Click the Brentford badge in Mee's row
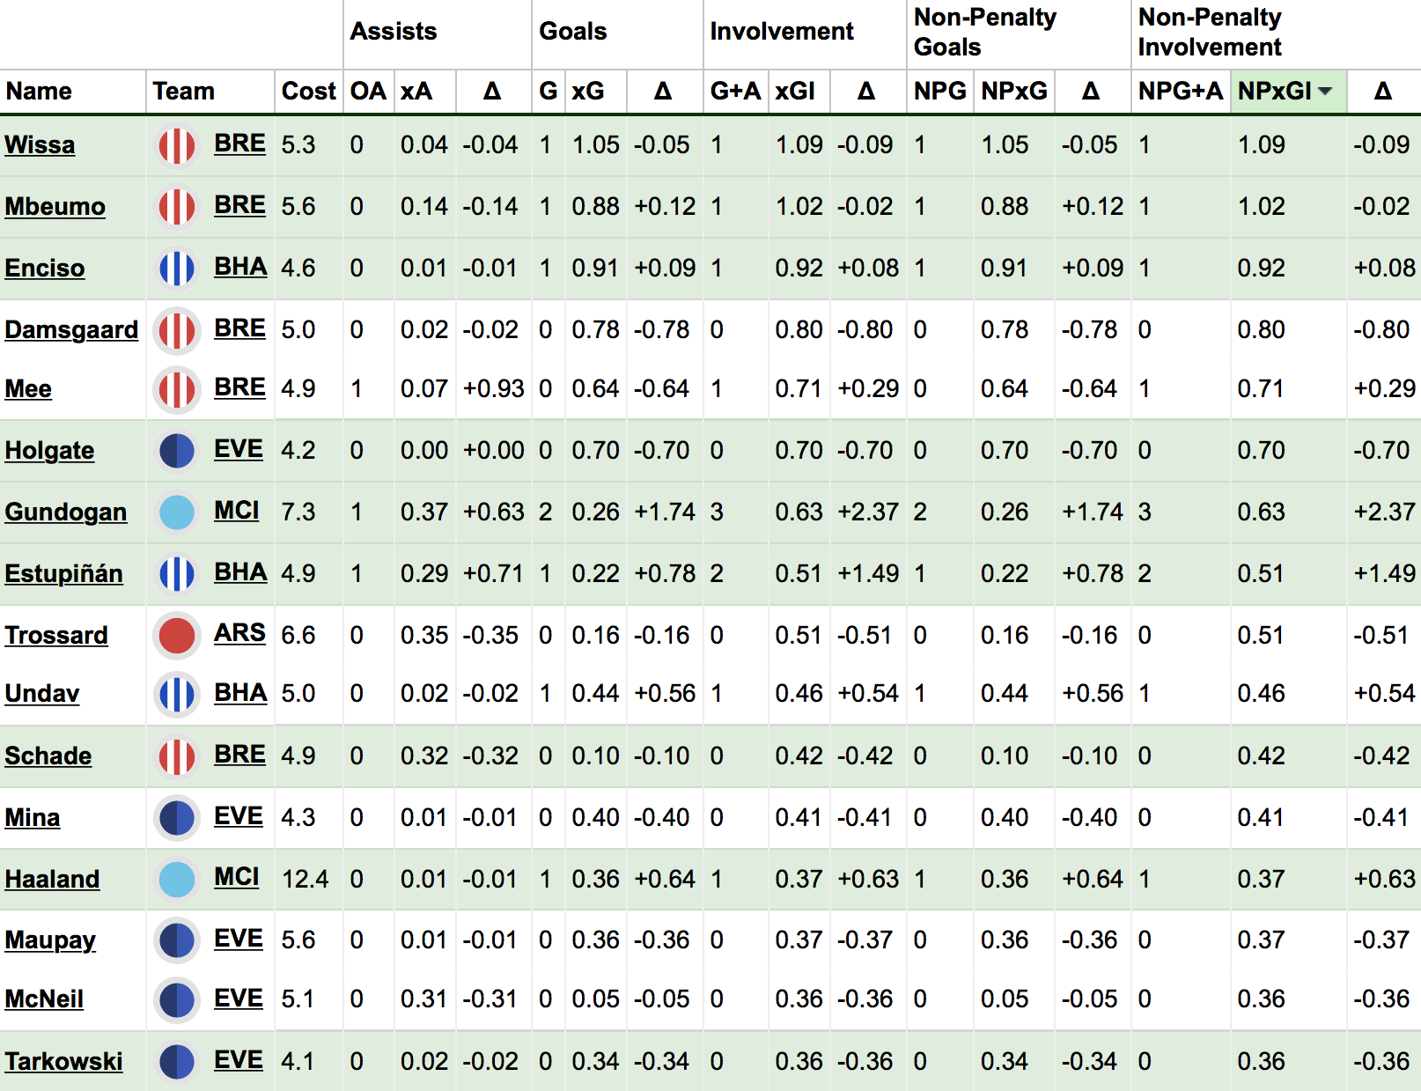The image size is (1421, 1091). click(177, 389)
